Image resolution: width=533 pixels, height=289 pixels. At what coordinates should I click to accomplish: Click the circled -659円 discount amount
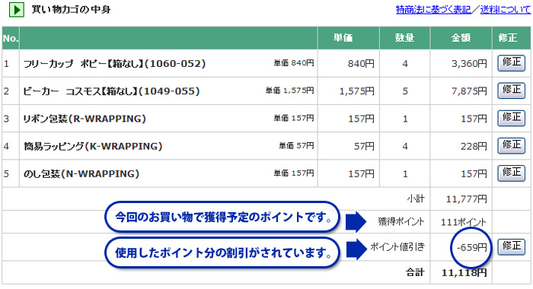[x=471, y=248]
